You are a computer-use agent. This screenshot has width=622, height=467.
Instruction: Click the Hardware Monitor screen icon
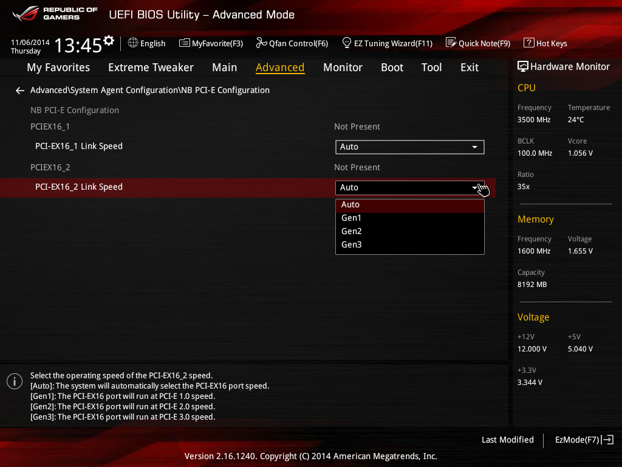(x=522, y=67)
